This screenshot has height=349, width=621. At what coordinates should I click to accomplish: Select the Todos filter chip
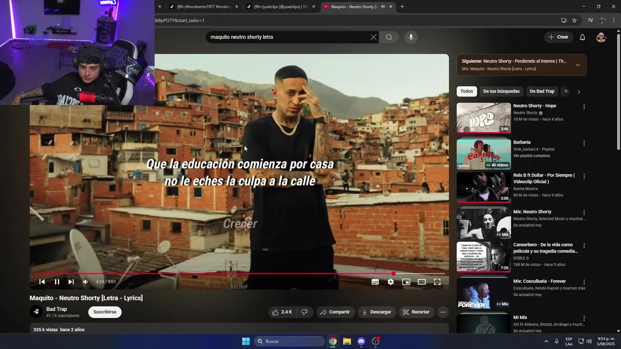467,91
